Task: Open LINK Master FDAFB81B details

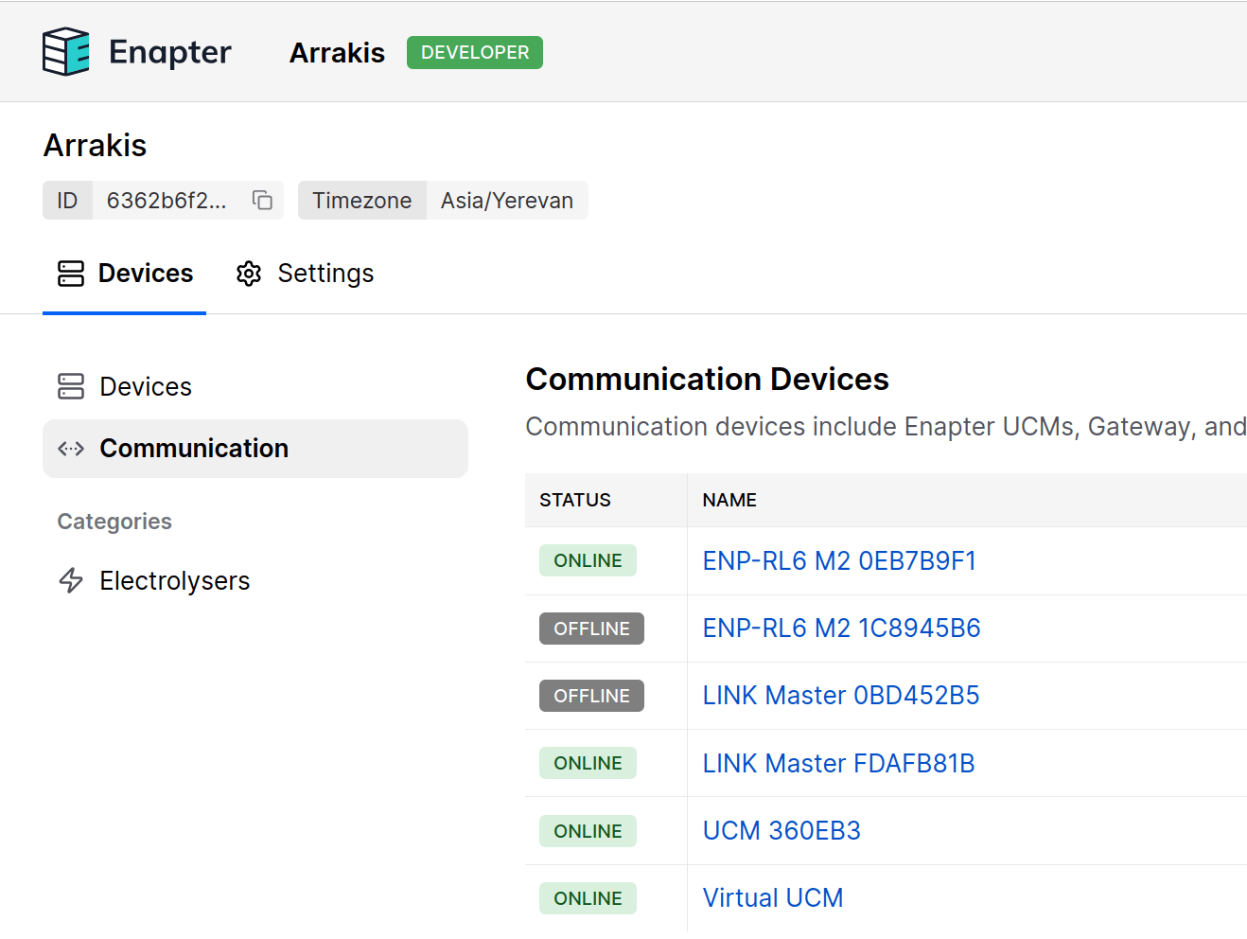Action: coord(838,763)
